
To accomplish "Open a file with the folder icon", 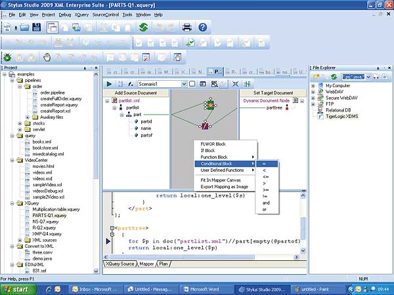I will click(x=25, y=27).
